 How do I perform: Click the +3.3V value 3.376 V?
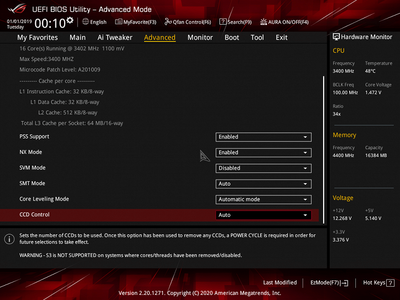(341, 240)
